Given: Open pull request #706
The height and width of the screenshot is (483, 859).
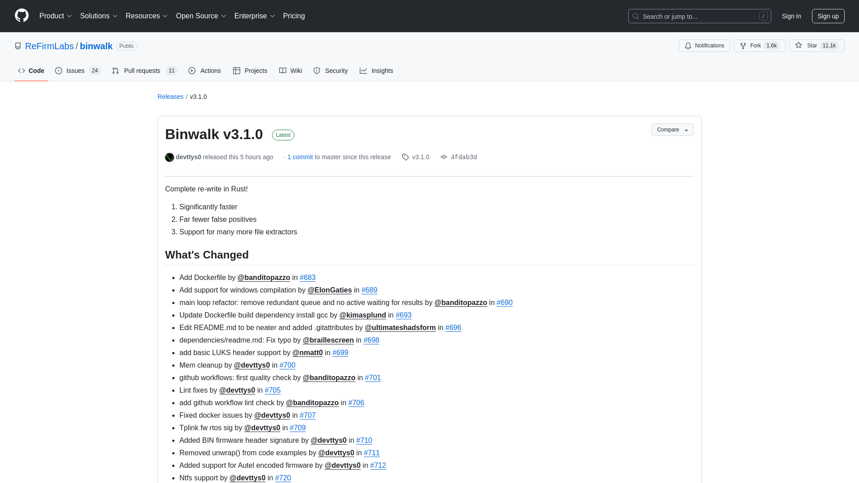Looking at the screenshot, I should (356, 403).
